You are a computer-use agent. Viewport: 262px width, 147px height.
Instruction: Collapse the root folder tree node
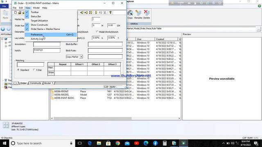2,39
